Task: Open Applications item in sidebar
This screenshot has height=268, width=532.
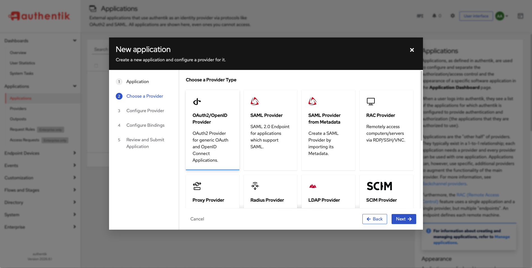Action: (21, 98)
